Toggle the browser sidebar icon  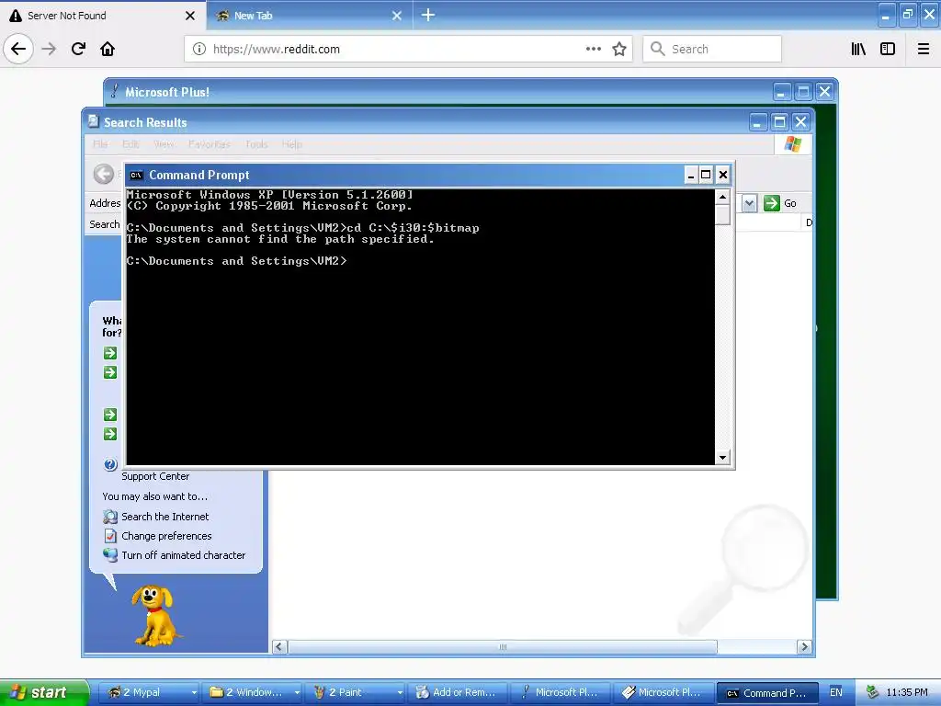[888, 49]
